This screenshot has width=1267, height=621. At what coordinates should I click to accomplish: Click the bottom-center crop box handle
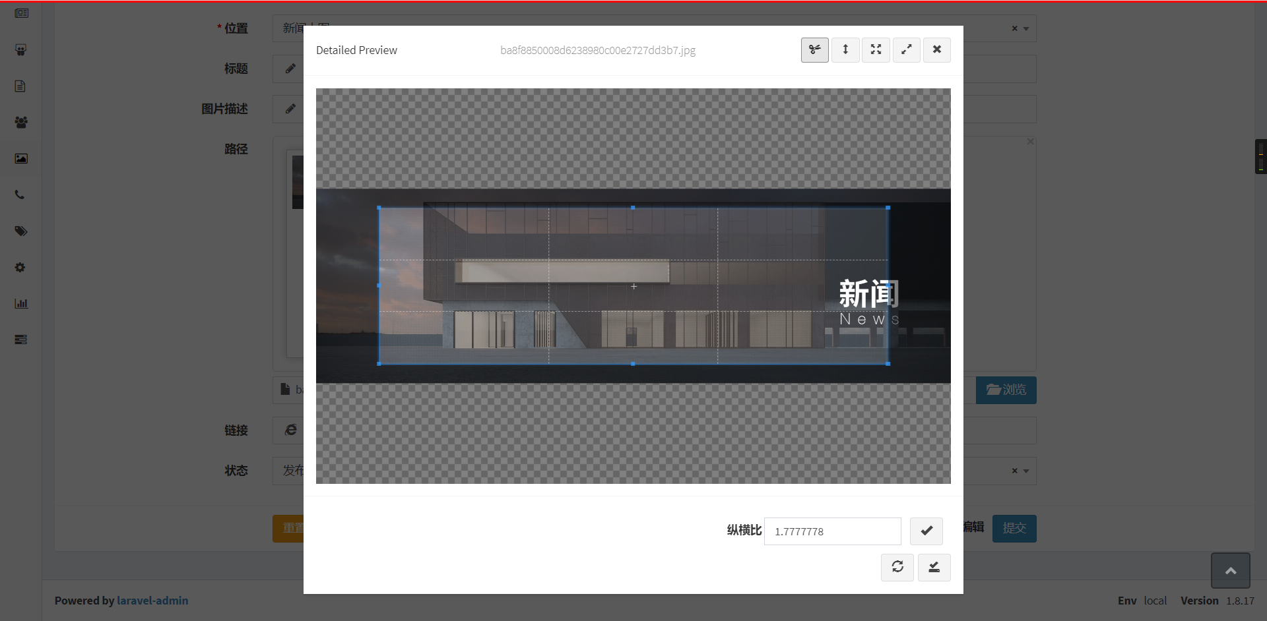click(x=633, y=364)
